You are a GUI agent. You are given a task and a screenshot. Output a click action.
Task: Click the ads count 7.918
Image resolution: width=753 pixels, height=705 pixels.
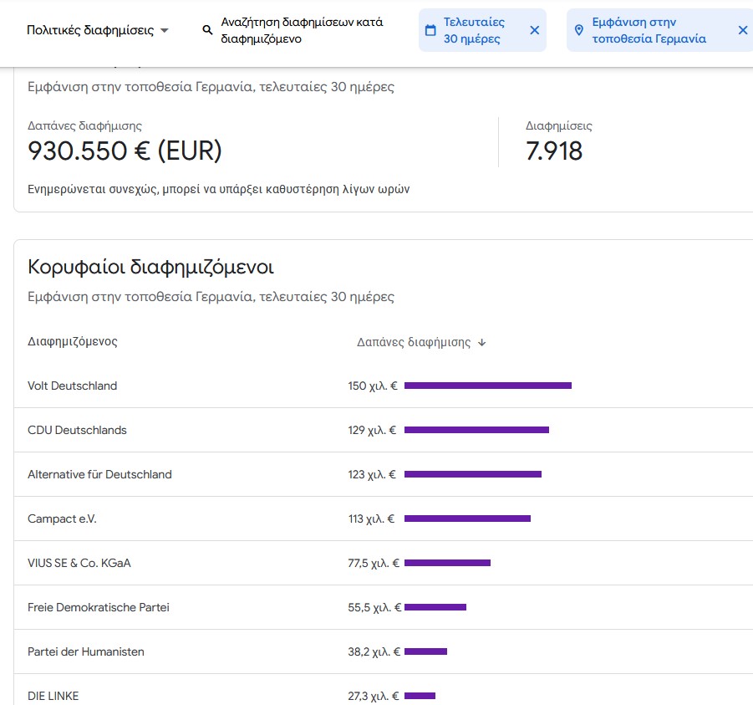(554, 151)
